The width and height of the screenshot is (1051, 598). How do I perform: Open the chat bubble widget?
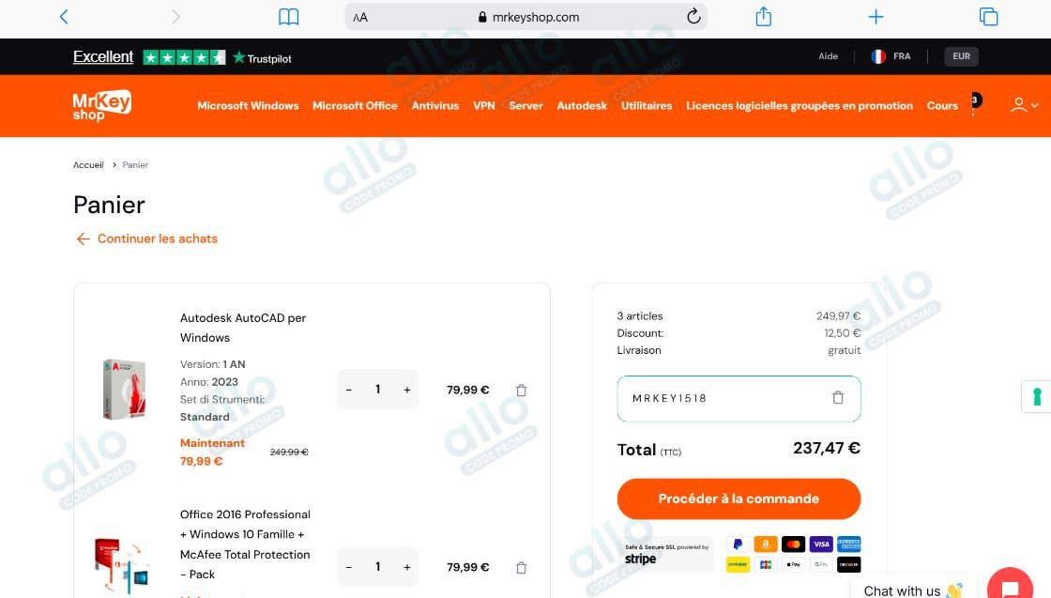tap(1010, 584)
